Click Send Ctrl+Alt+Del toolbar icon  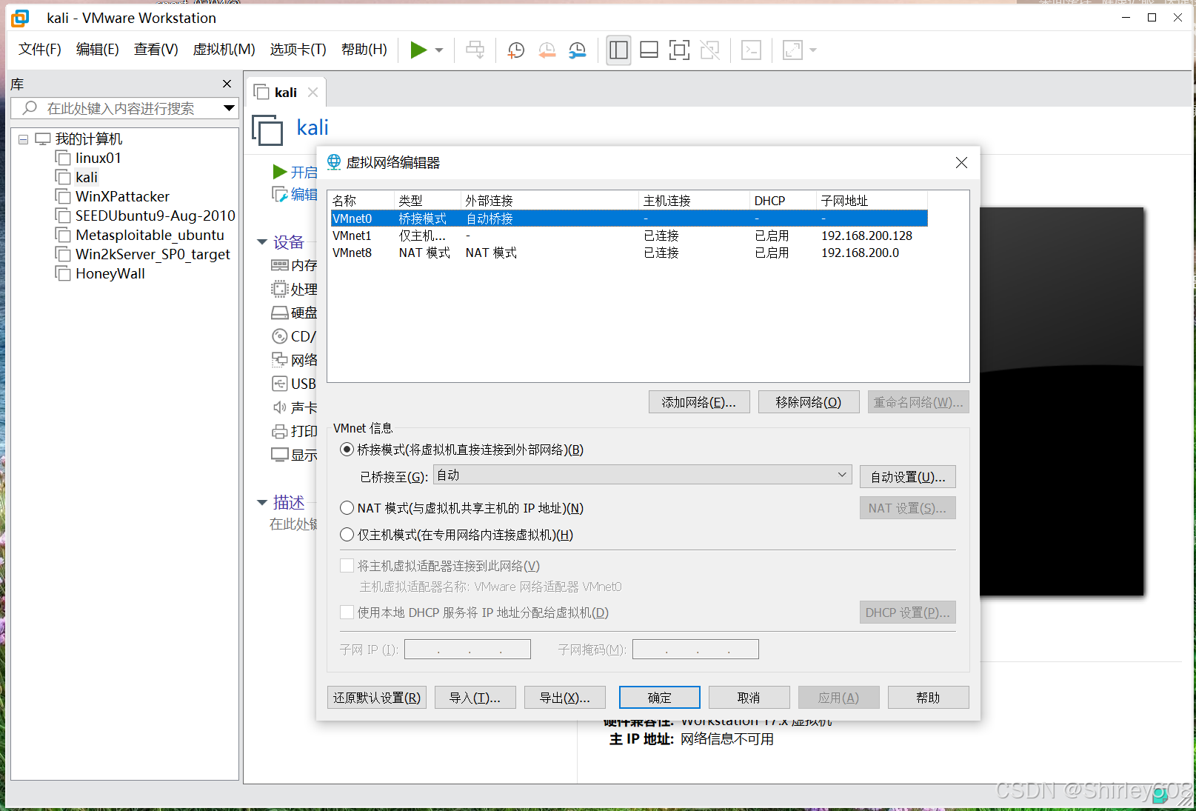click(475, 50)
